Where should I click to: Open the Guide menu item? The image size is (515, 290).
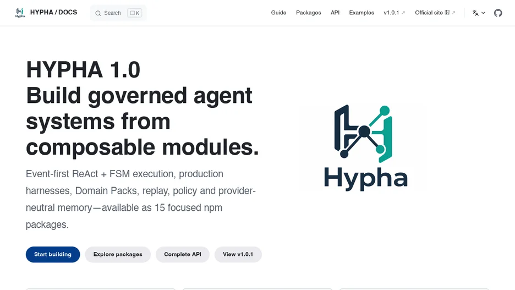(x=278, y=13)
